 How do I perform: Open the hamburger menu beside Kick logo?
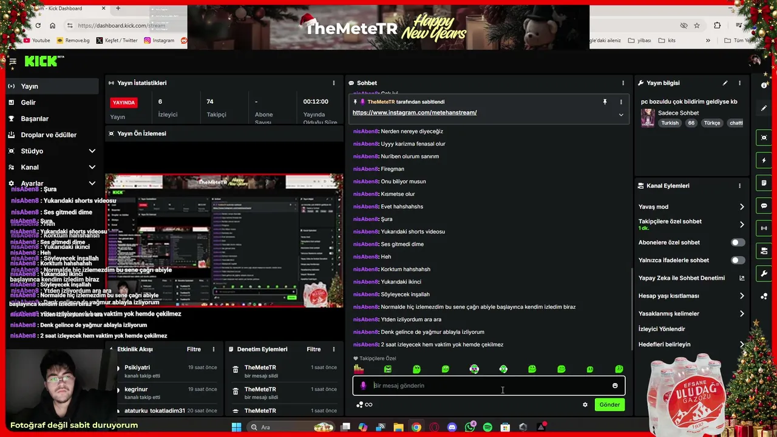coord(12,61)
